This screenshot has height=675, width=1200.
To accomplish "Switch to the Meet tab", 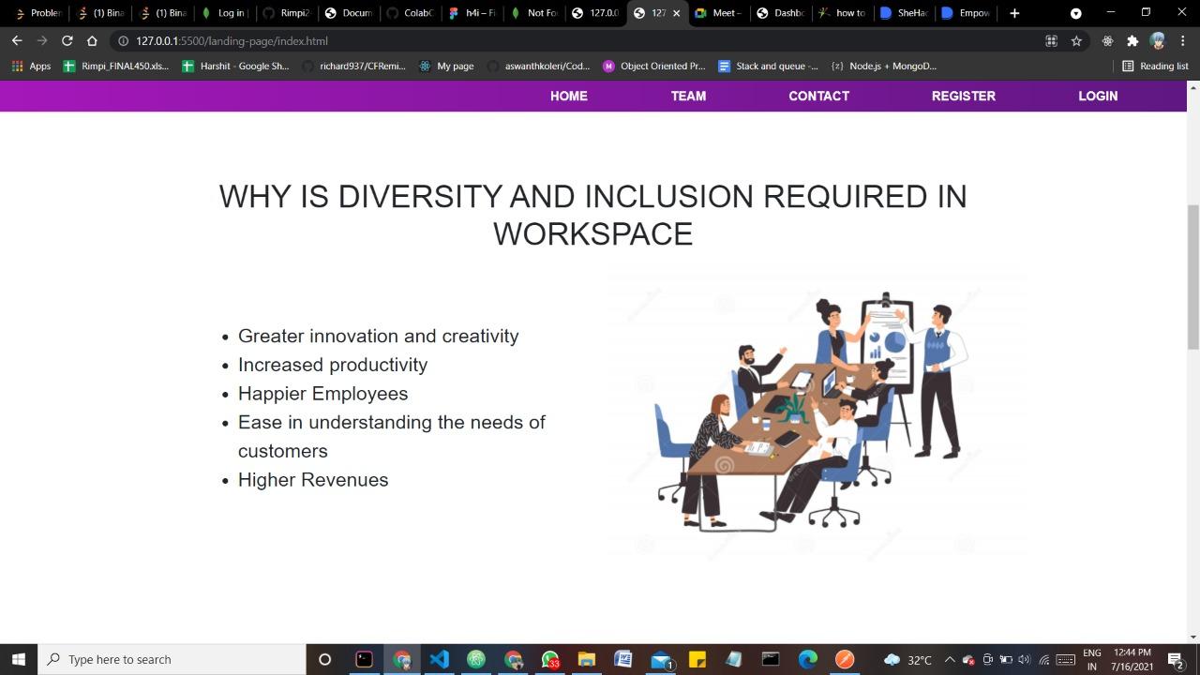I will [x=720, y=13].
